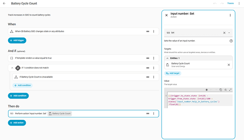
Task: Open help icon for Set description
Action: 231,41
